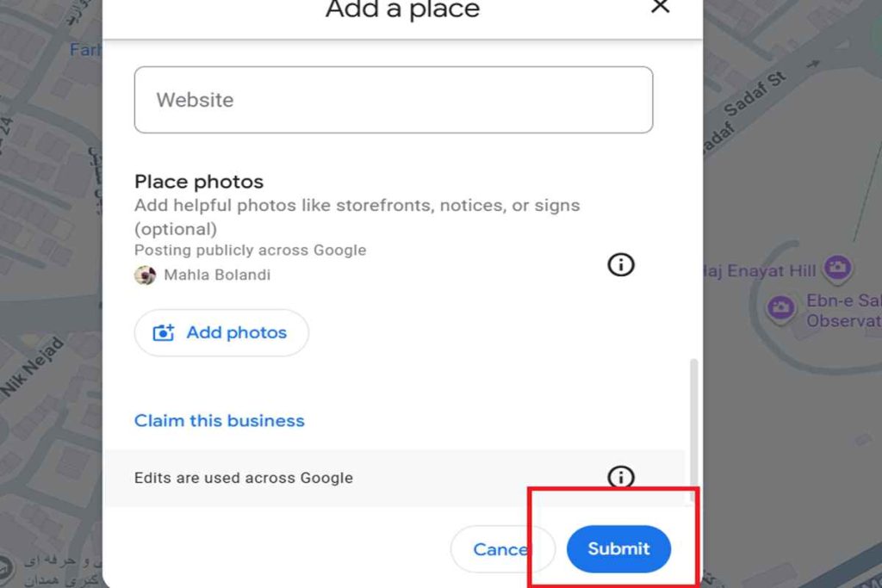Screen dimensions: 882x588
Task: Select the Ebn-e Observatory camera marker
Action: tap(781, 307)
